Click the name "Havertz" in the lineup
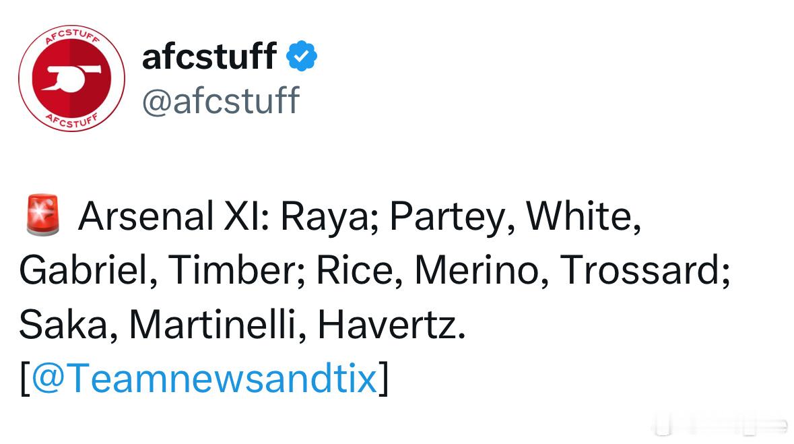The image size is (794, 444). 387,324
